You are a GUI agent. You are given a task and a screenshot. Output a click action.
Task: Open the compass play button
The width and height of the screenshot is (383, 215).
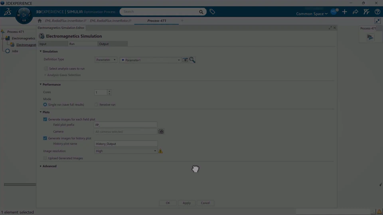pos(24,15)
